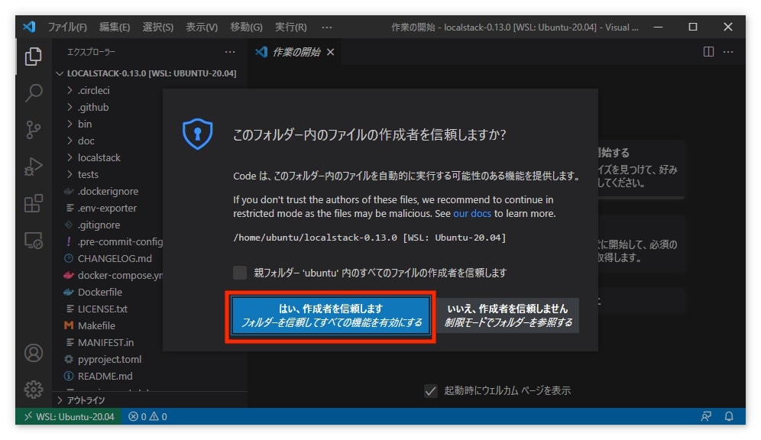Open Explorer views and more actions ellipsis
This screenshot has height=440, width=761.
point(230,51)
